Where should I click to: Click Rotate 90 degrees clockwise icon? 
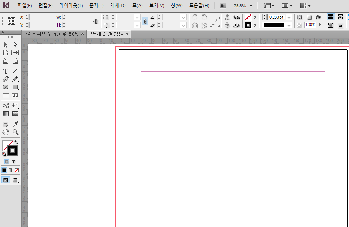coord(195,17)
